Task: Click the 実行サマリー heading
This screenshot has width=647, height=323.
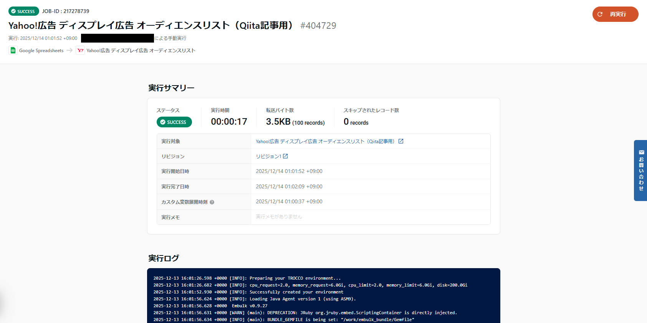Action: [x=171, y=88]
